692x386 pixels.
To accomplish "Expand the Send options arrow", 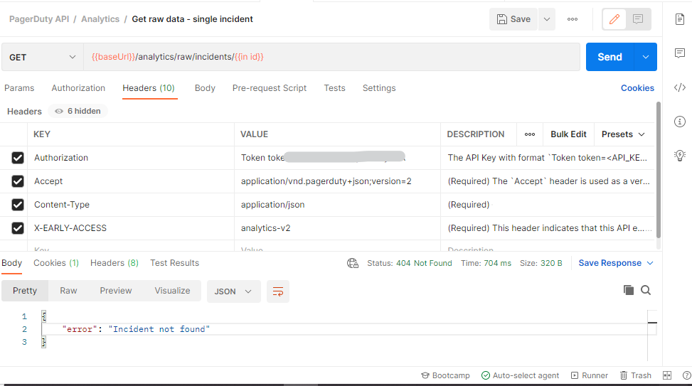I will (645, 57).
